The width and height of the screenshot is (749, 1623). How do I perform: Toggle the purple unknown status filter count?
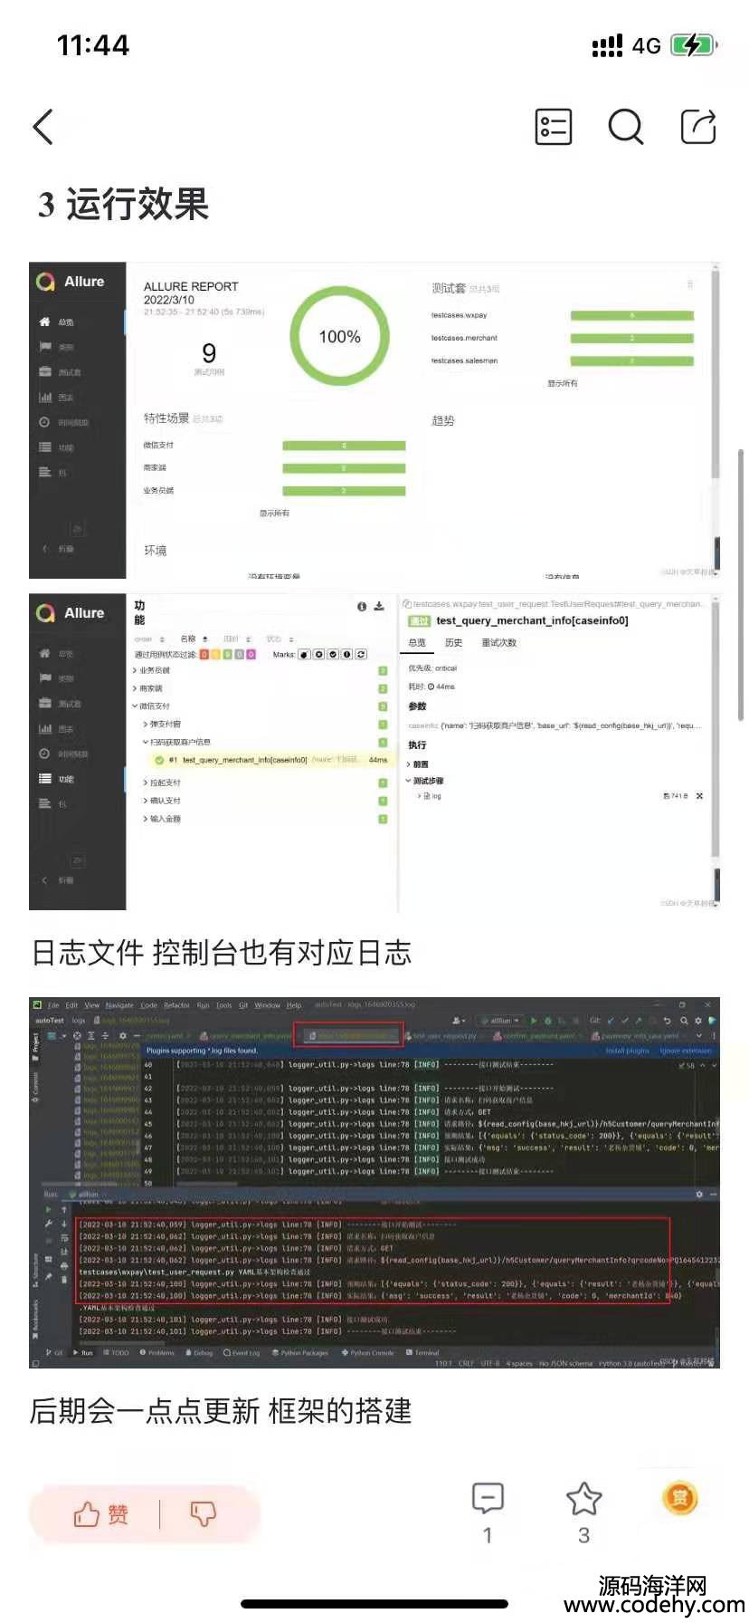[x=251, y=654]
